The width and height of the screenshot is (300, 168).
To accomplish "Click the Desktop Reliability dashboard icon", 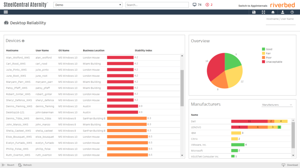I will point(6,23).
